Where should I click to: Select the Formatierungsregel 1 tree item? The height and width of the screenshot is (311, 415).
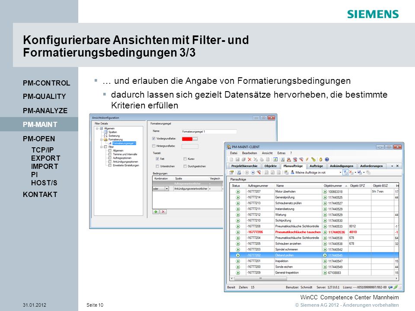coord(124,143)
